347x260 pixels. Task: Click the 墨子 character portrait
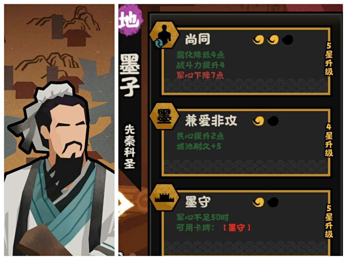click(59, 168)
